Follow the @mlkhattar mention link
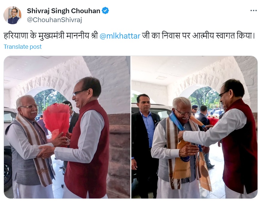The width and height of the screenshot is (262, 203). [x=120, y=36]
